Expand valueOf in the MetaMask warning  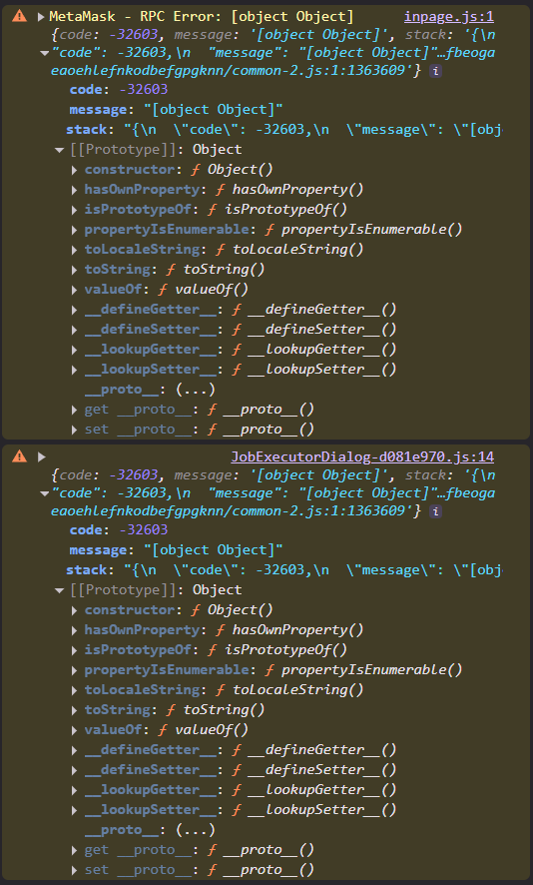click(x=75, y=290)
